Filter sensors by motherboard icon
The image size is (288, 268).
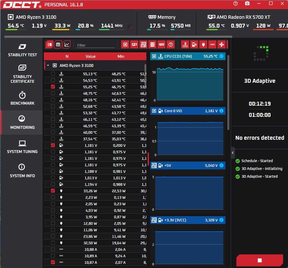(x=144, y=44)
